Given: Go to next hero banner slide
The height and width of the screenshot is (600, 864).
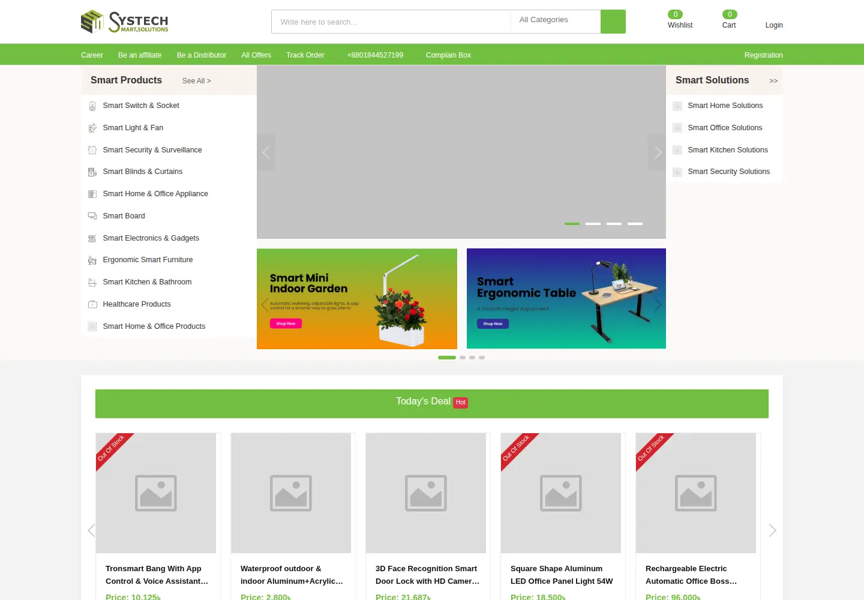Looking at the screenshot, I should 657,152.
